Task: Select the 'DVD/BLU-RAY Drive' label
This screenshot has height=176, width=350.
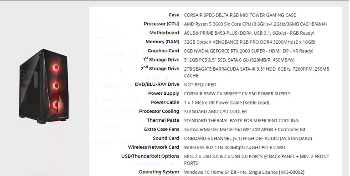Action: pyautogui.click(x=157, y=84)
